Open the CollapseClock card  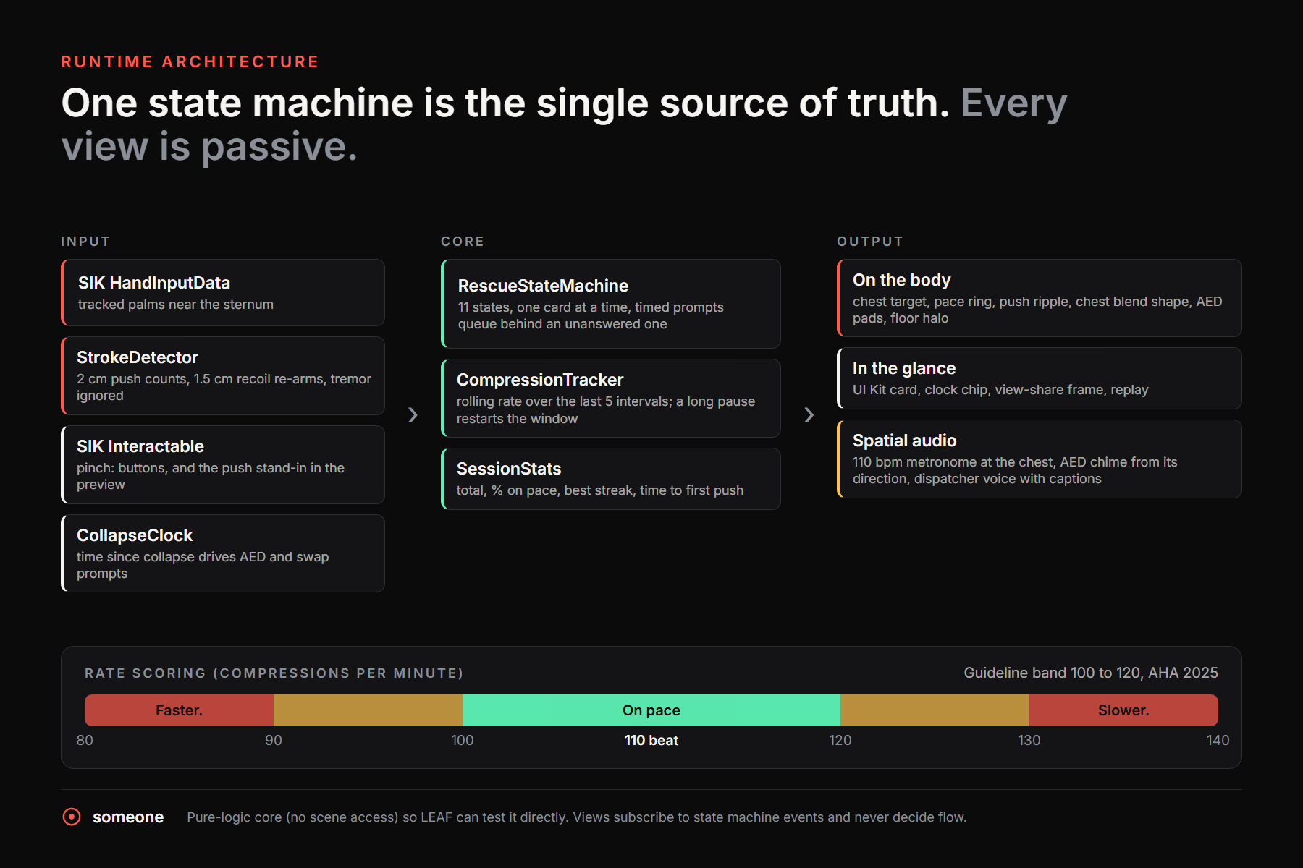coord(223,553)
